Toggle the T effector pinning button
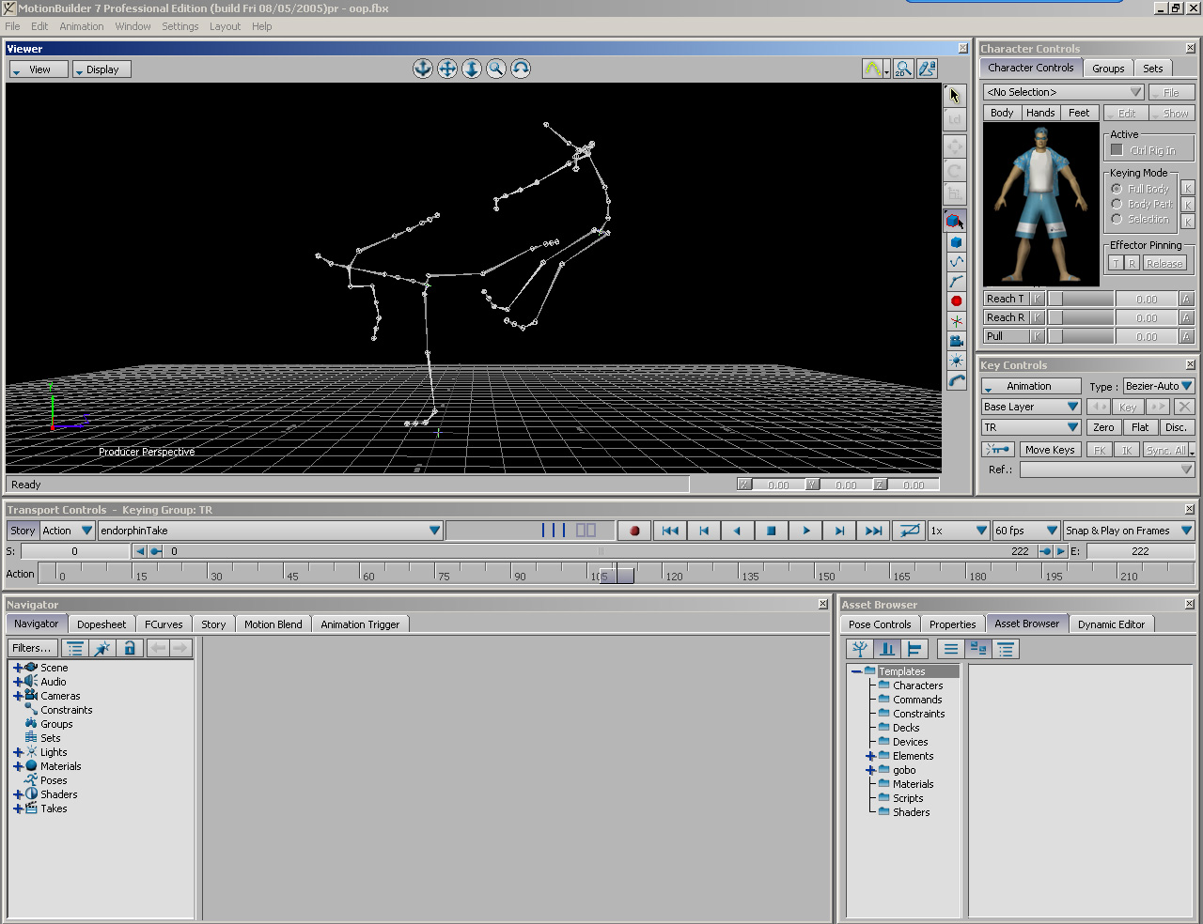 pyautogui.click(x=1116, y=264)
